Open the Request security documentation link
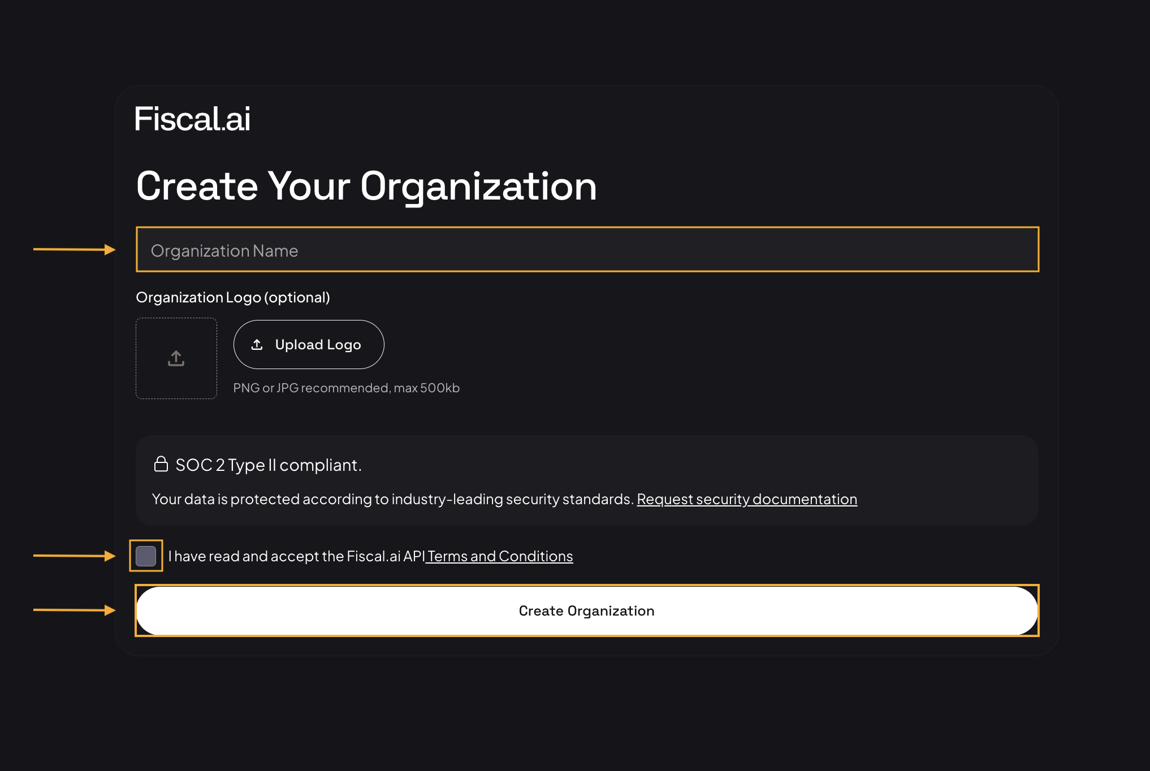 tap(747, 499)
